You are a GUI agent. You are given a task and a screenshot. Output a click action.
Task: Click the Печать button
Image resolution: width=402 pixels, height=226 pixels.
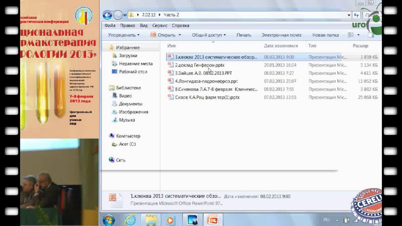[244, 35]
